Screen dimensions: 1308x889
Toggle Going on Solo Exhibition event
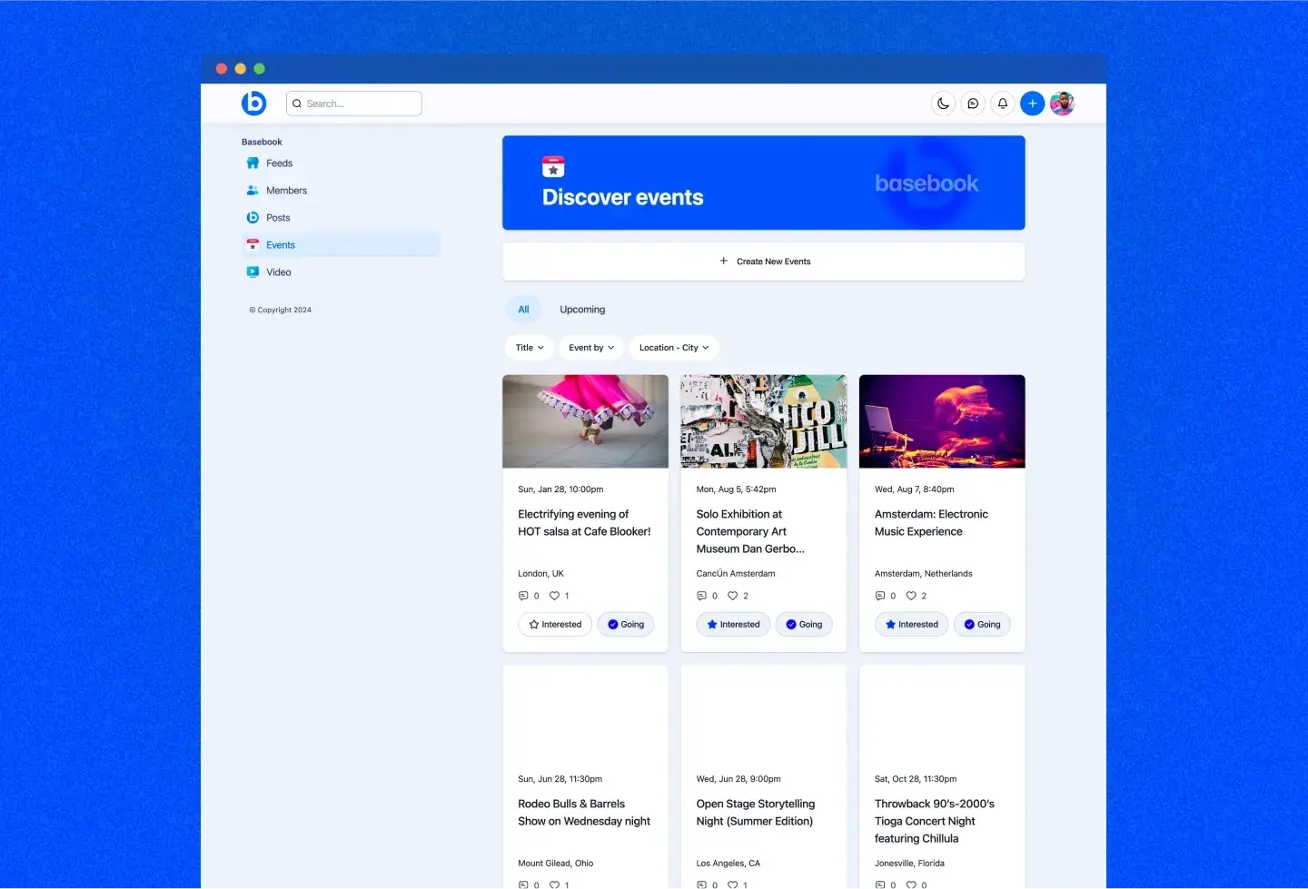pyautogui.click(x=804, y=625)
